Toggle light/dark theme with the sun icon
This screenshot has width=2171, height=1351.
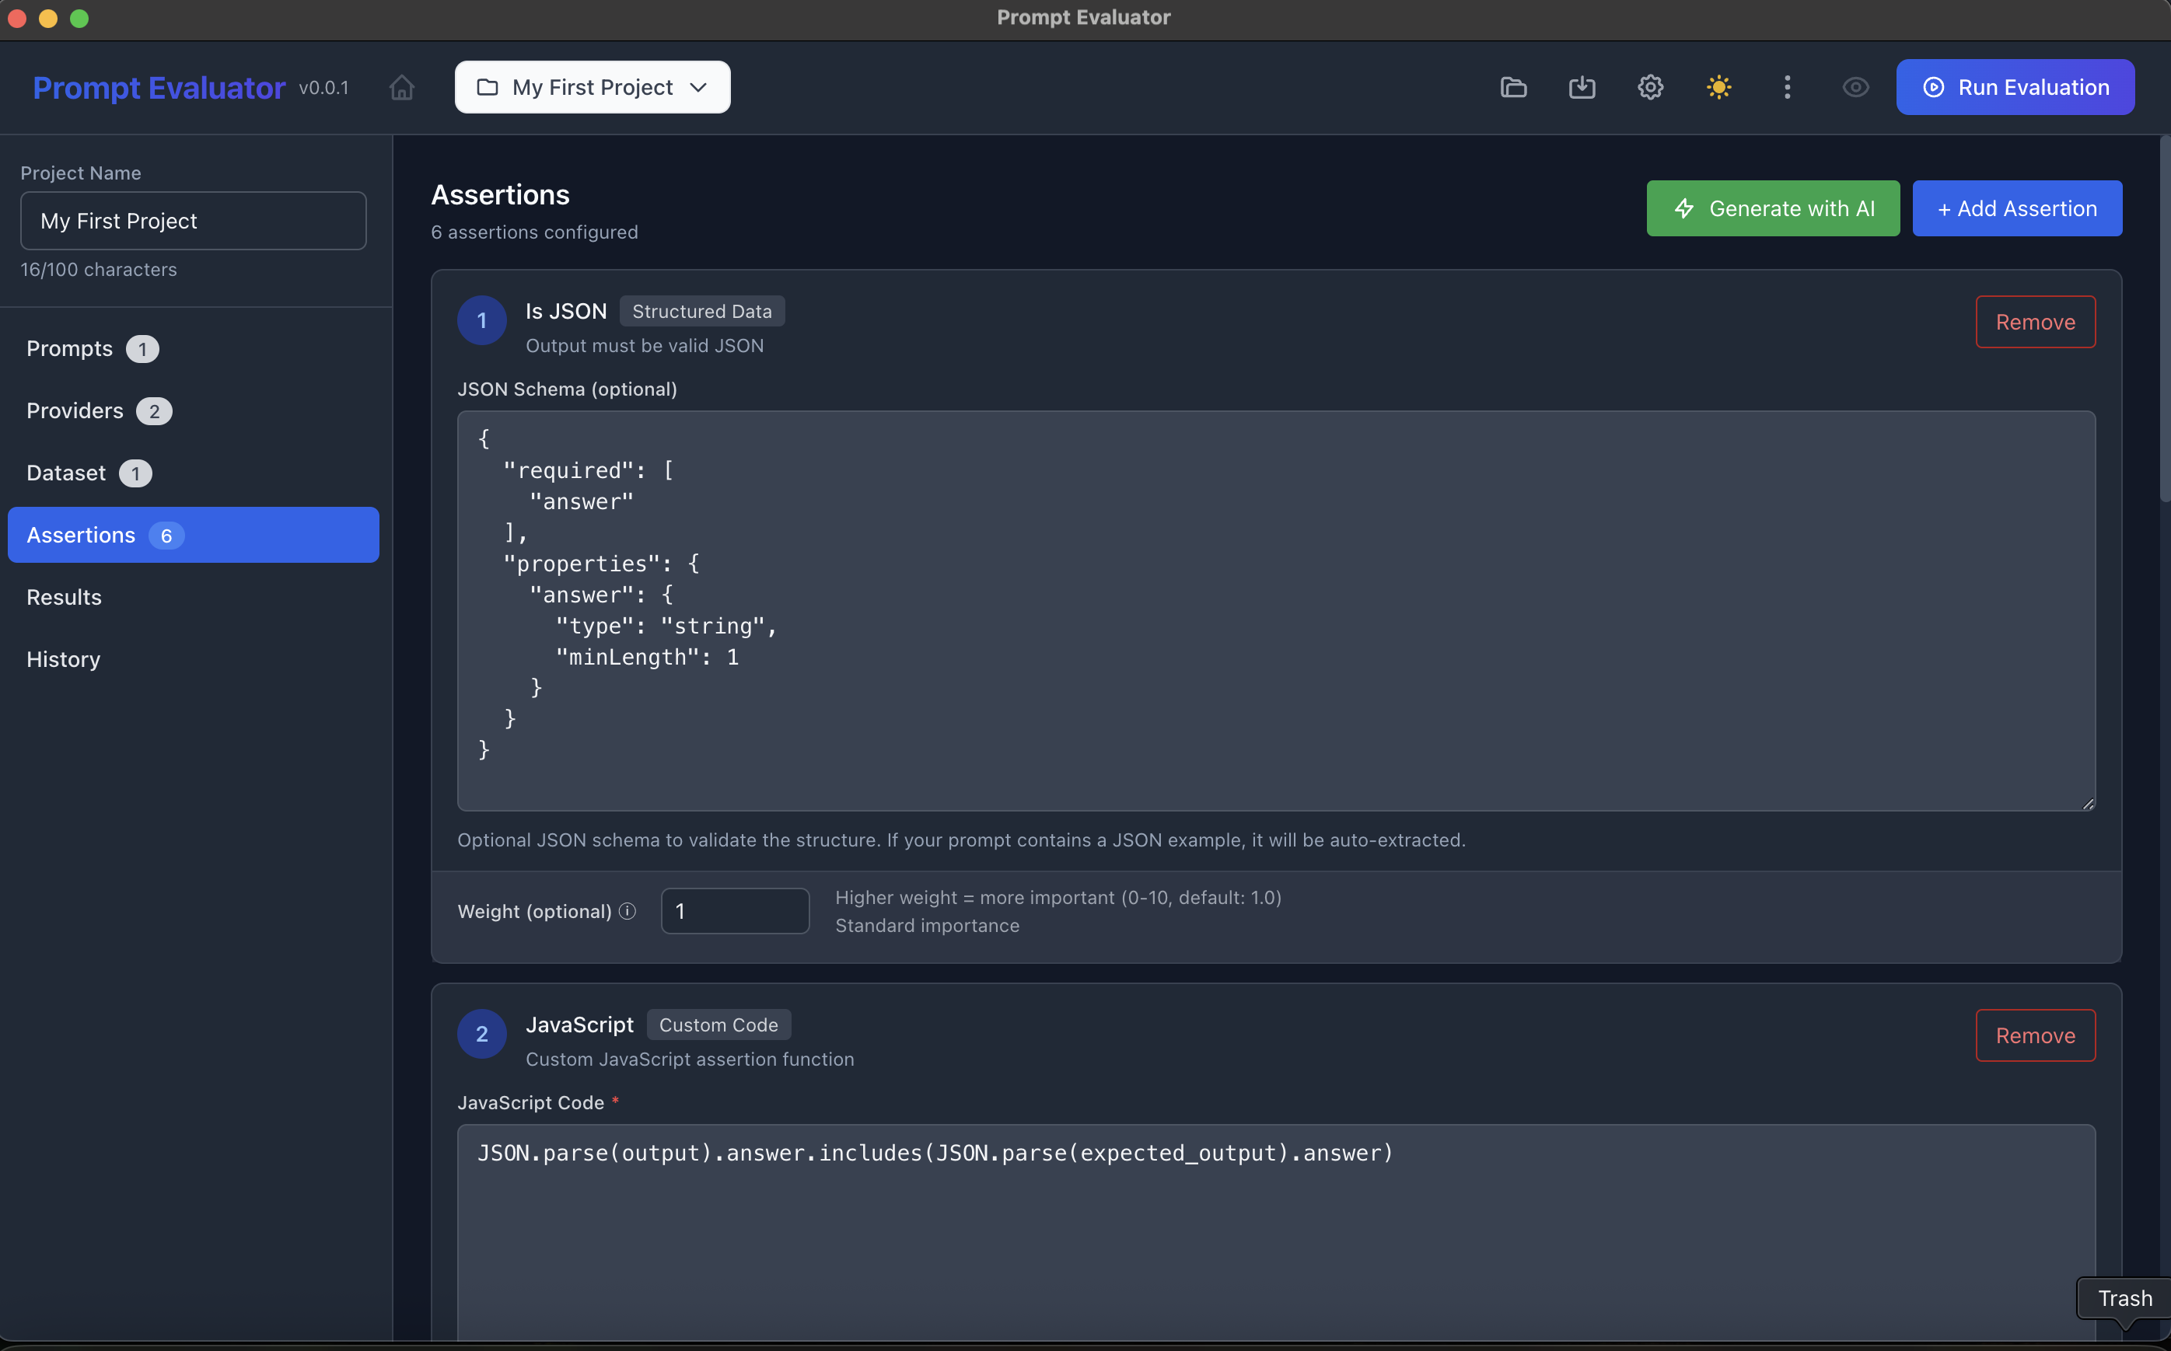[1718, 86]
